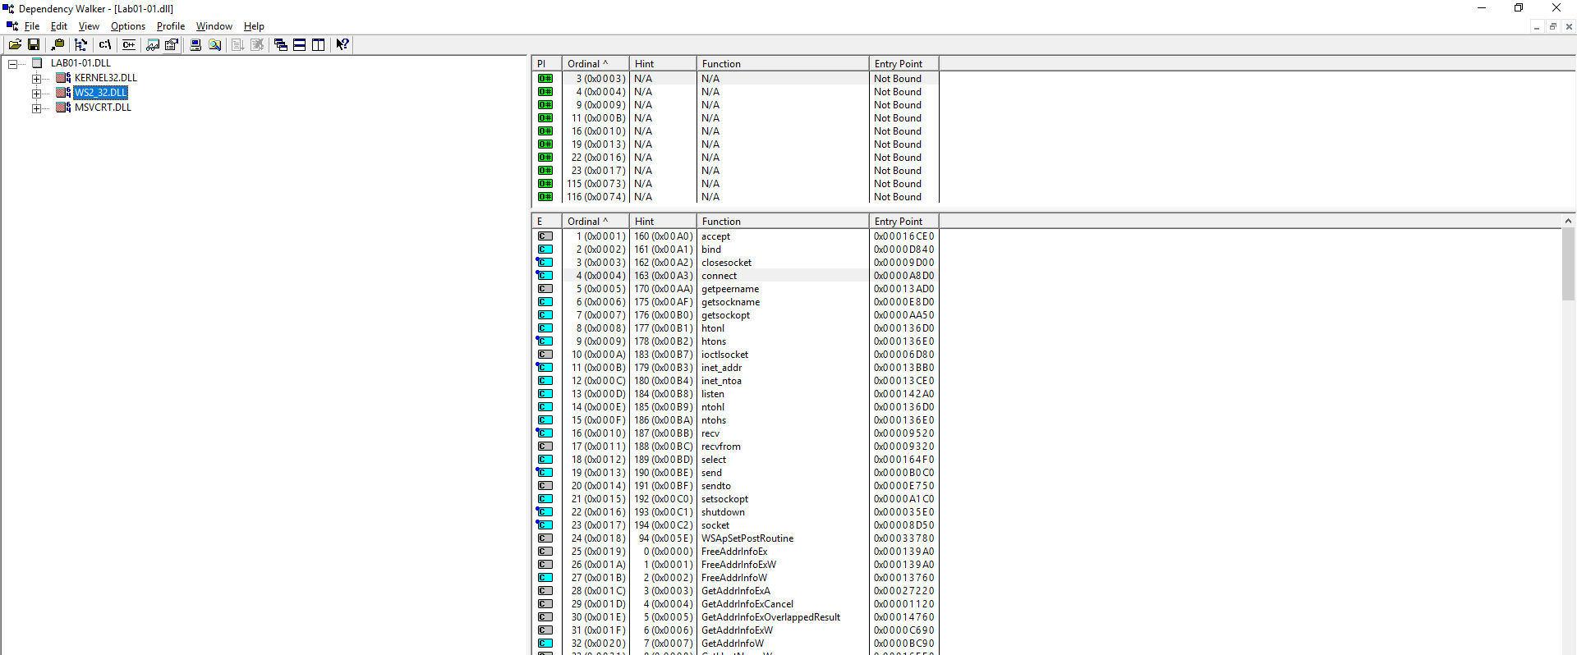Sort exports list by Entry Point header

point(903,222)
